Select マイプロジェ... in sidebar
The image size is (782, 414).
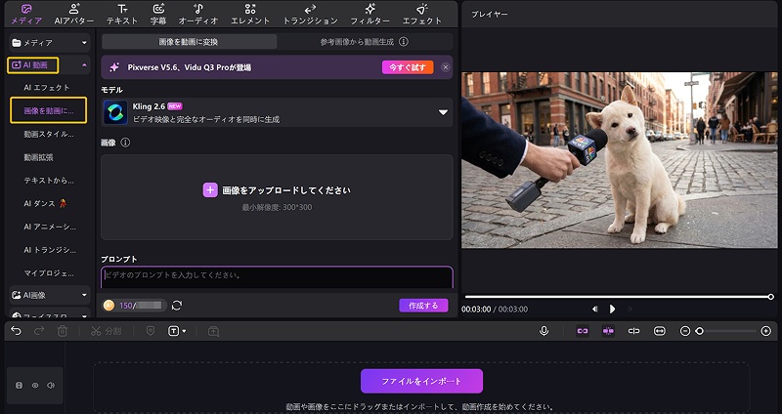coord(49,273)
